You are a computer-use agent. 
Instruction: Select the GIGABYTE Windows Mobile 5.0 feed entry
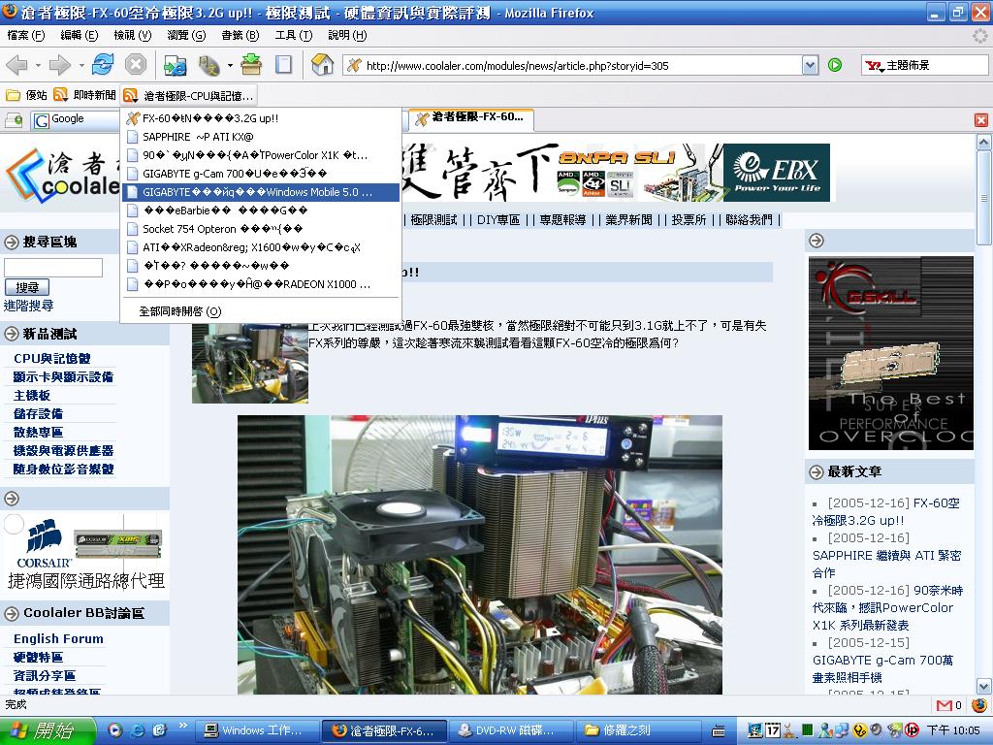tap(257, 192)
